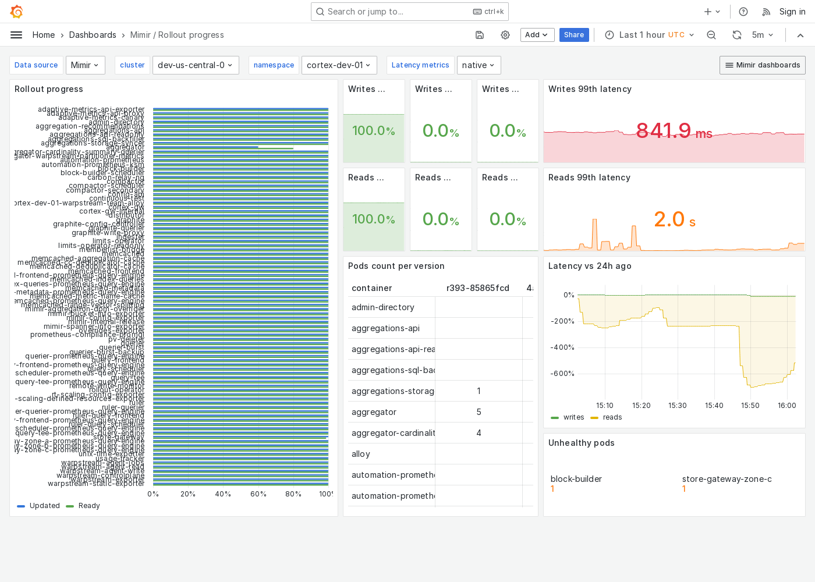Viewport: 815px width, 582px height.
Task: Collapse the top toolbar chevron
Action: (x=800, y=35)
